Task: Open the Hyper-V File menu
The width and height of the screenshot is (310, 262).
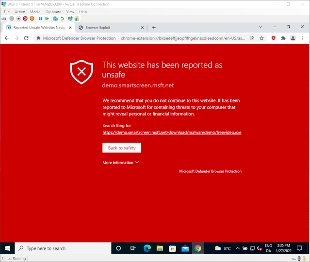Action: pos(7,12)
